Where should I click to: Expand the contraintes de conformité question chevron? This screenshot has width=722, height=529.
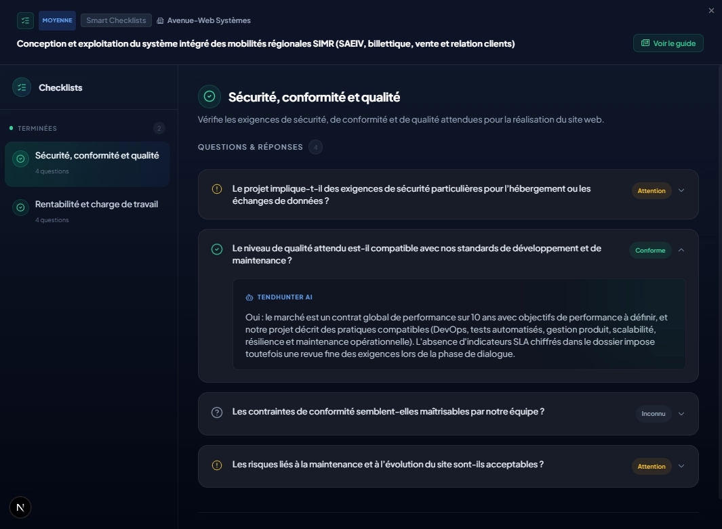click(681, 414)
